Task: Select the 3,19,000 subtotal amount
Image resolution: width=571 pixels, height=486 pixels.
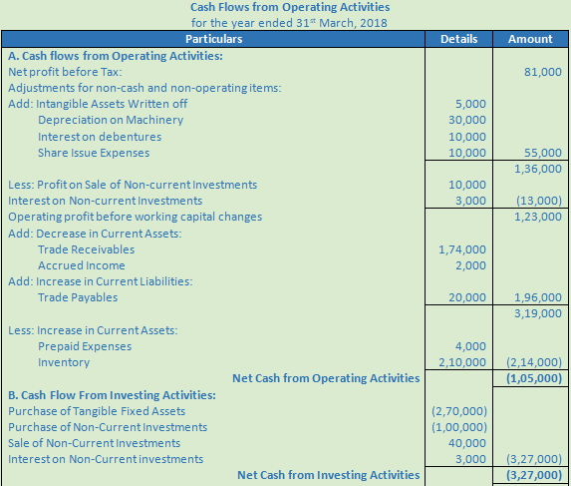Action: [x=538, y=313]
